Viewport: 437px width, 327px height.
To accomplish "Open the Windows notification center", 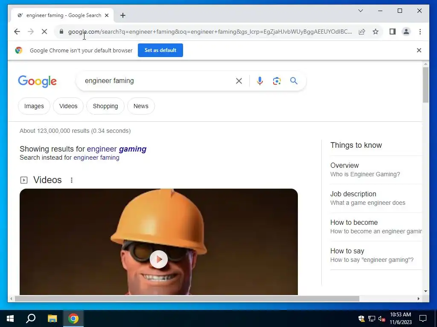I will click(x=423, y=318).
